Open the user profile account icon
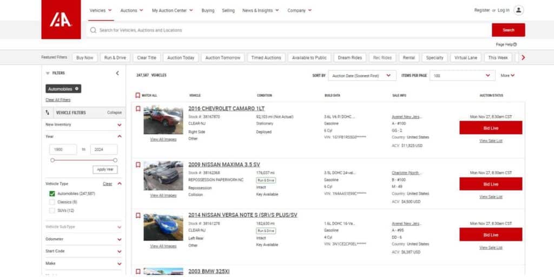Viewport: 554px width, 277px height. point(519,10)
